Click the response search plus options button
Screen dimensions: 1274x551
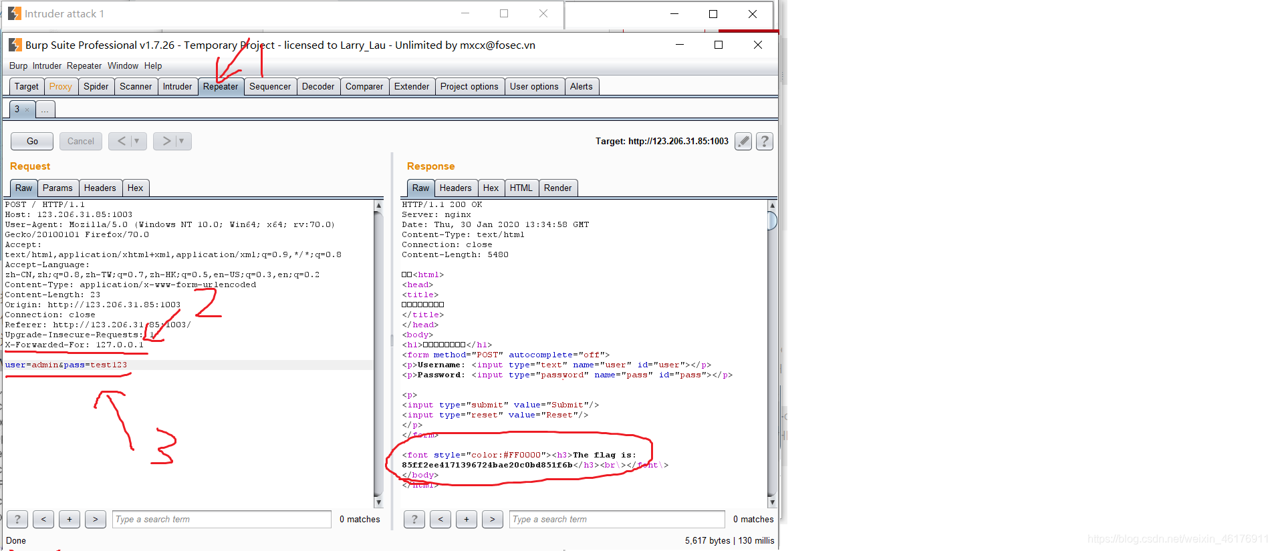point(467,519)
